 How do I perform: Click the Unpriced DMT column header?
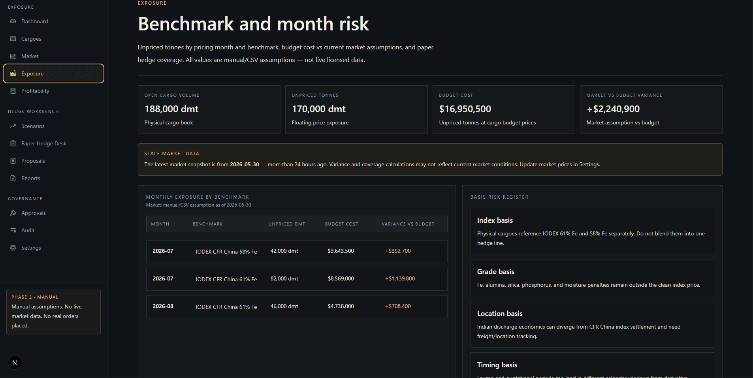(287, 224)
